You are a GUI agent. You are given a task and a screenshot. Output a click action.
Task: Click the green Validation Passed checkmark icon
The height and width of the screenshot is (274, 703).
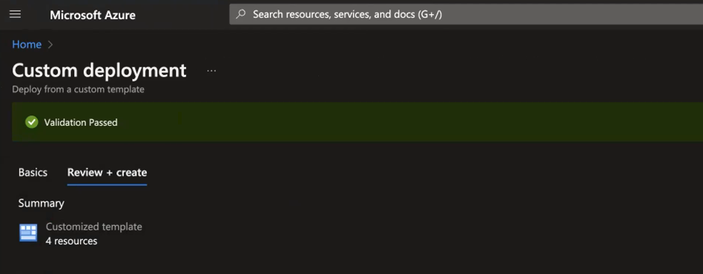[32, 121]
